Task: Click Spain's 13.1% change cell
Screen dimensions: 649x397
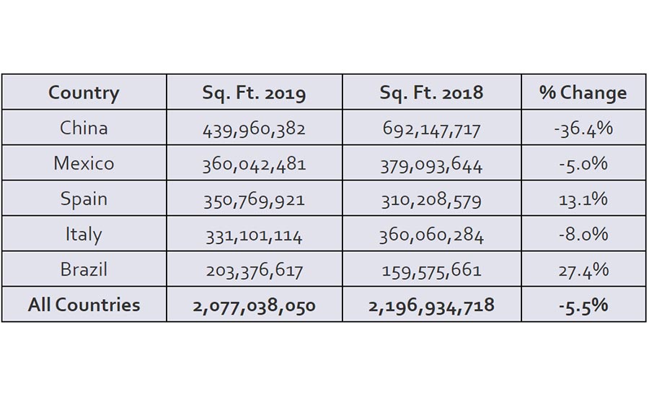Action: 583,199
